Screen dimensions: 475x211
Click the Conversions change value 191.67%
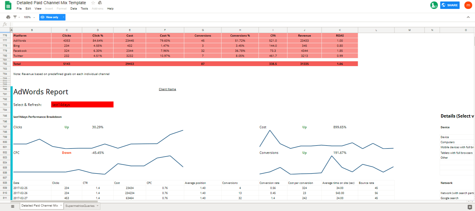[340, 153]
